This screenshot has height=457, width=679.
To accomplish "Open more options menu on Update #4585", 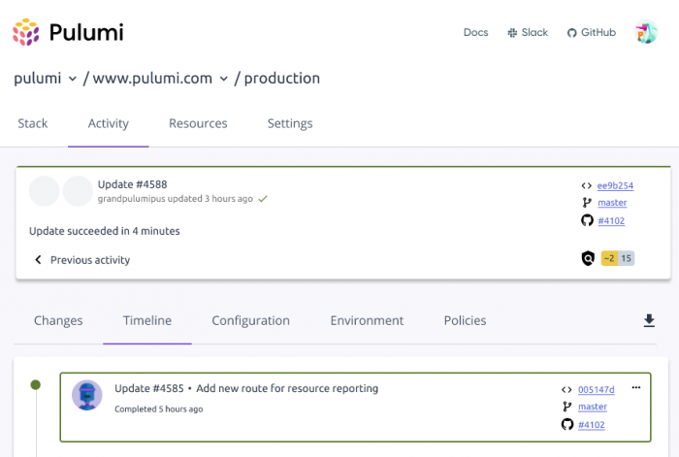I will [636, 388].
